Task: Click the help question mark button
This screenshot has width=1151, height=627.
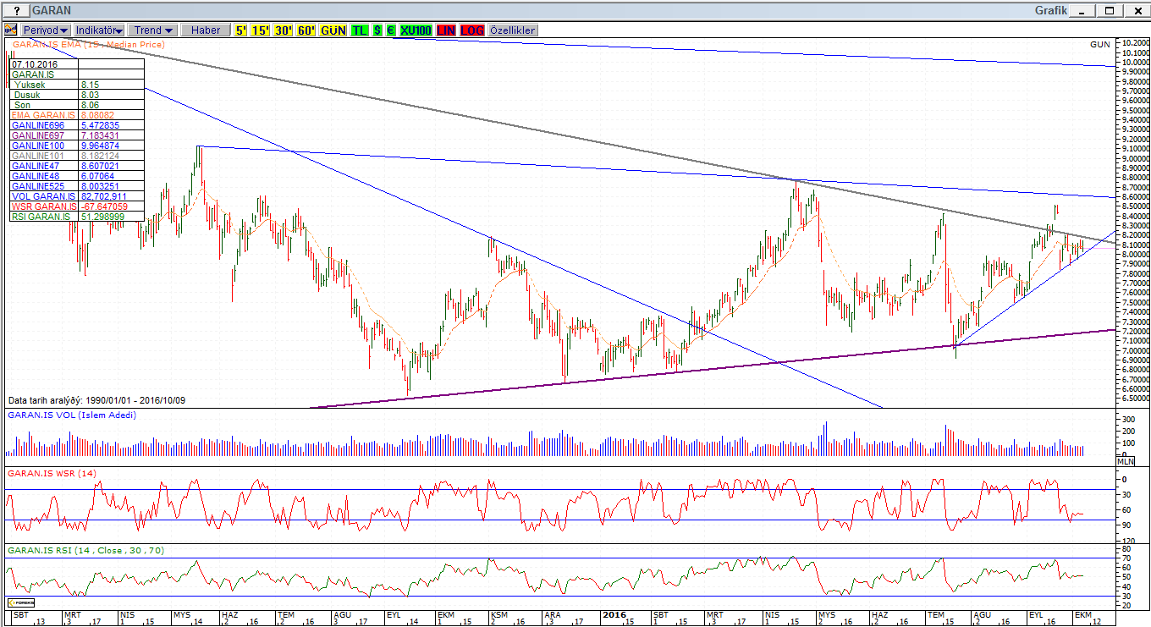Action: click(x=16, y=10)
